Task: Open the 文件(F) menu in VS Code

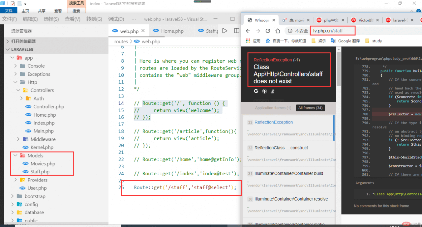Action: [x=9, y=19]
